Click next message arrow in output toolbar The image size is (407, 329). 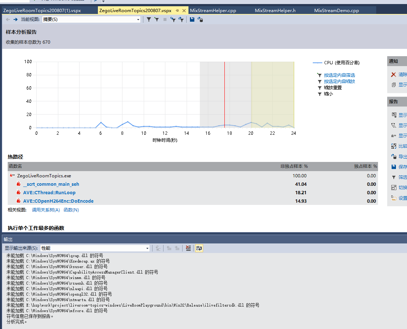[177, 248]
